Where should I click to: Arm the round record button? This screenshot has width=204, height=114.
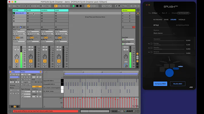81,6
